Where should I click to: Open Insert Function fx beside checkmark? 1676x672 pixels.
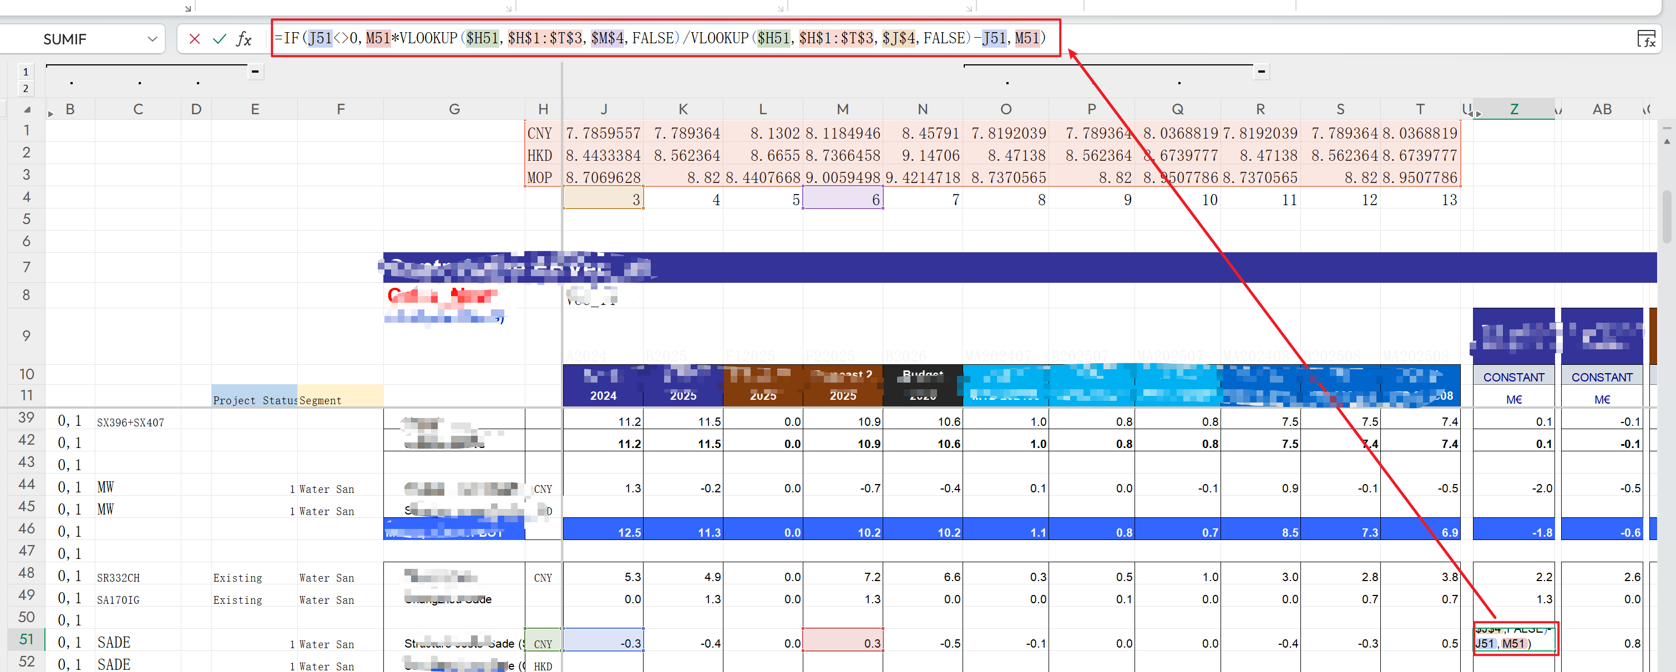click(244, 39)
